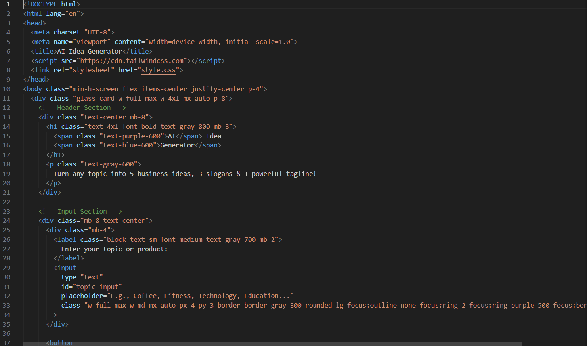587x346 pixels.
Task: Open the cdn.tailwindcss.com script URL link
Action: click(132, 61)
